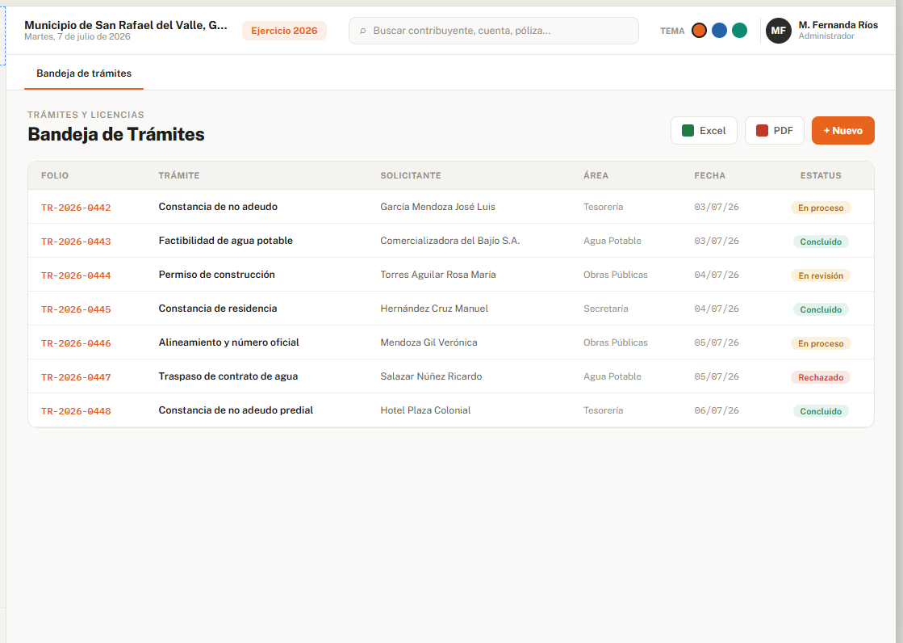
Task: Sort by the SOLICITANTE column header
Action: coord(411,175)
